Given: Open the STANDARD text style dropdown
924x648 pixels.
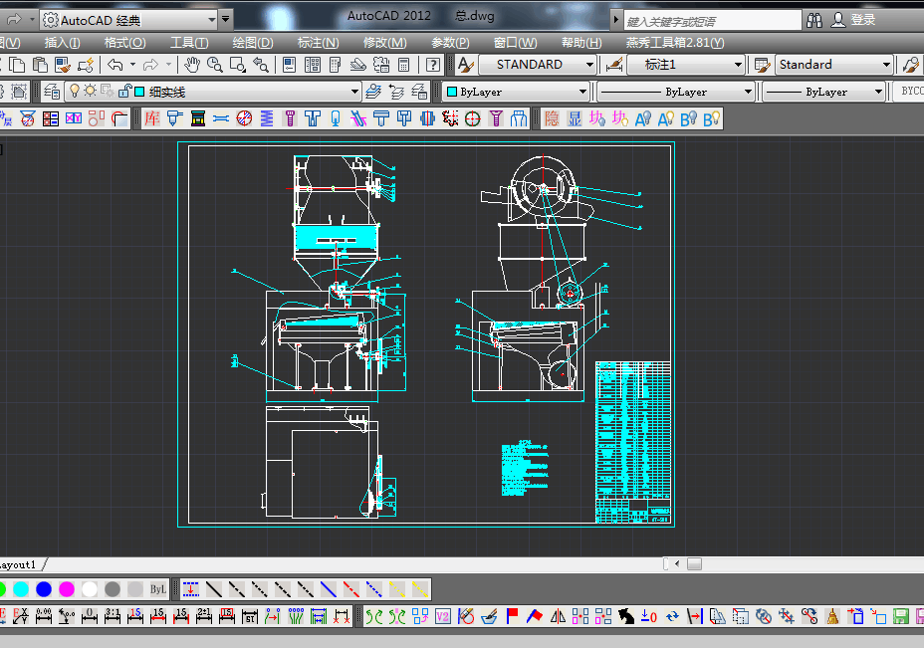Looking at the screenshot, I should [x=589, y=65].
